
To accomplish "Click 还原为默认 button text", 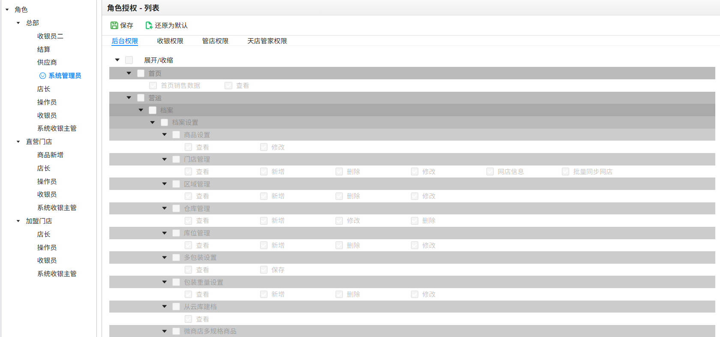I will point(171,25).
